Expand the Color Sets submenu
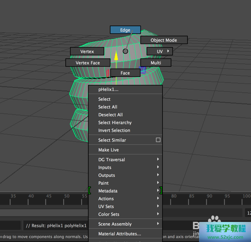 [158, 214]
